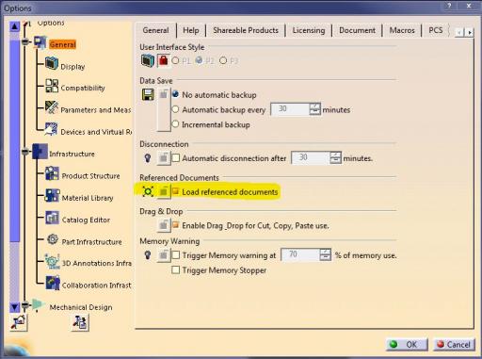Image resolution: width=482 pixels, height=359 pixels.
Task: Switch to the Document tab
Action: click(x=357, y=30)
